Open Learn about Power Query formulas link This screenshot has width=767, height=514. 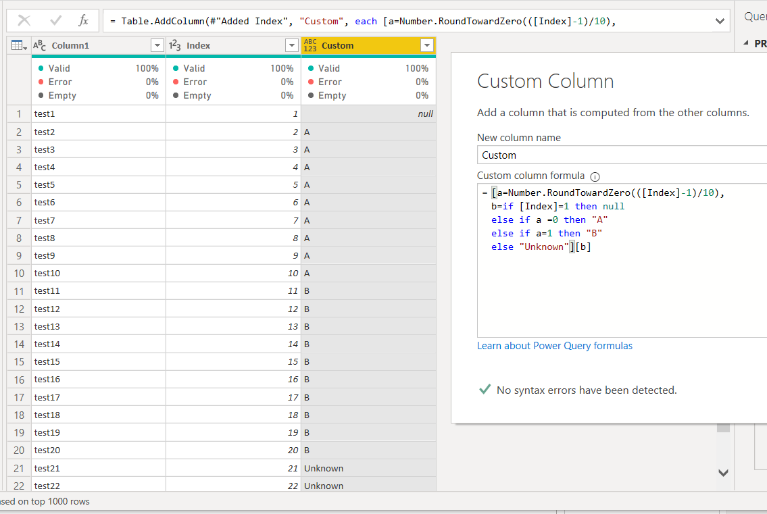tap(555, 346)
